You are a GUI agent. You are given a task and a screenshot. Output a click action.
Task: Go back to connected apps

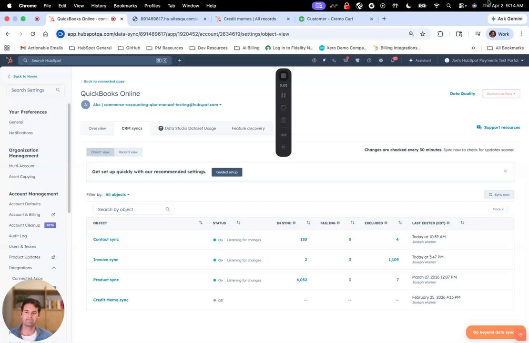102,81
